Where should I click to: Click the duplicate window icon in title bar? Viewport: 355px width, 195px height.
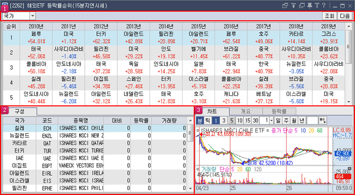pyautogui.click(x=302, y=6)
